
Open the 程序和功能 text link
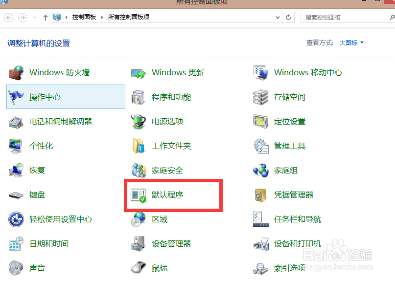coord(171,97)
